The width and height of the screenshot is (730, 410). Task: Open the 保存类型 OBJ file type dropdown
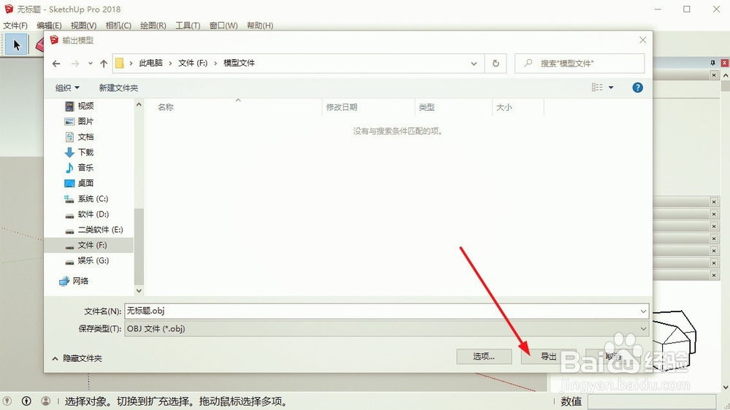pos(386,328)
